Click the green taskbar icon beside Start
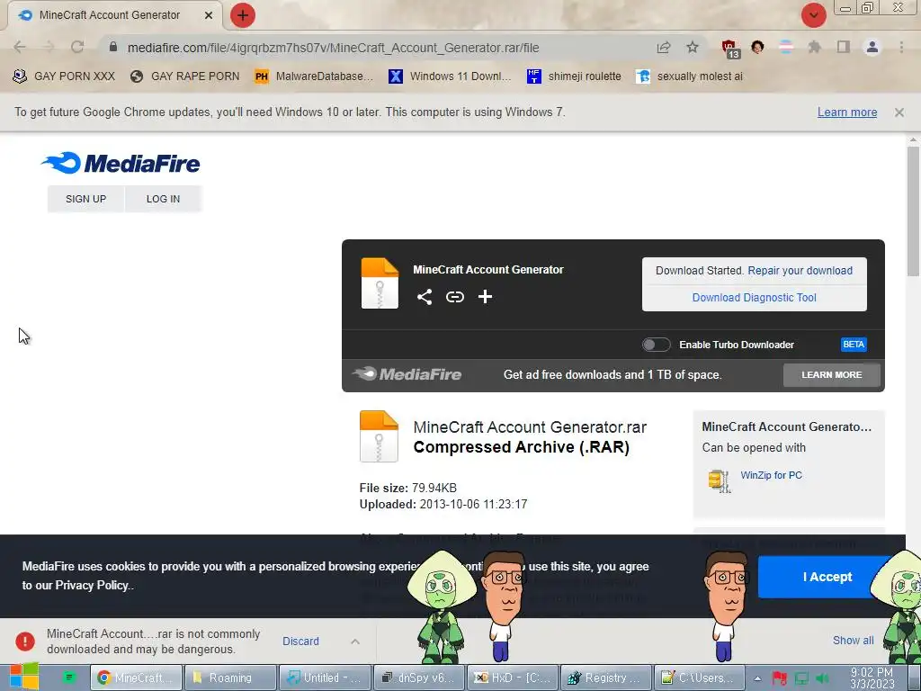 [x=69, y=677]
